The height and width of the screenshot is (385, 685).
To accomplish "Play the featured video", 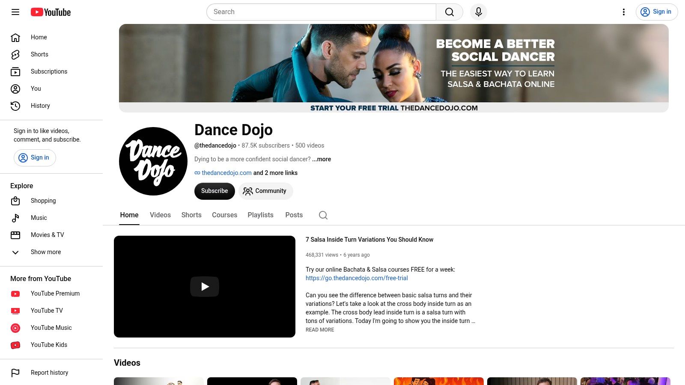I will point(205,287).
